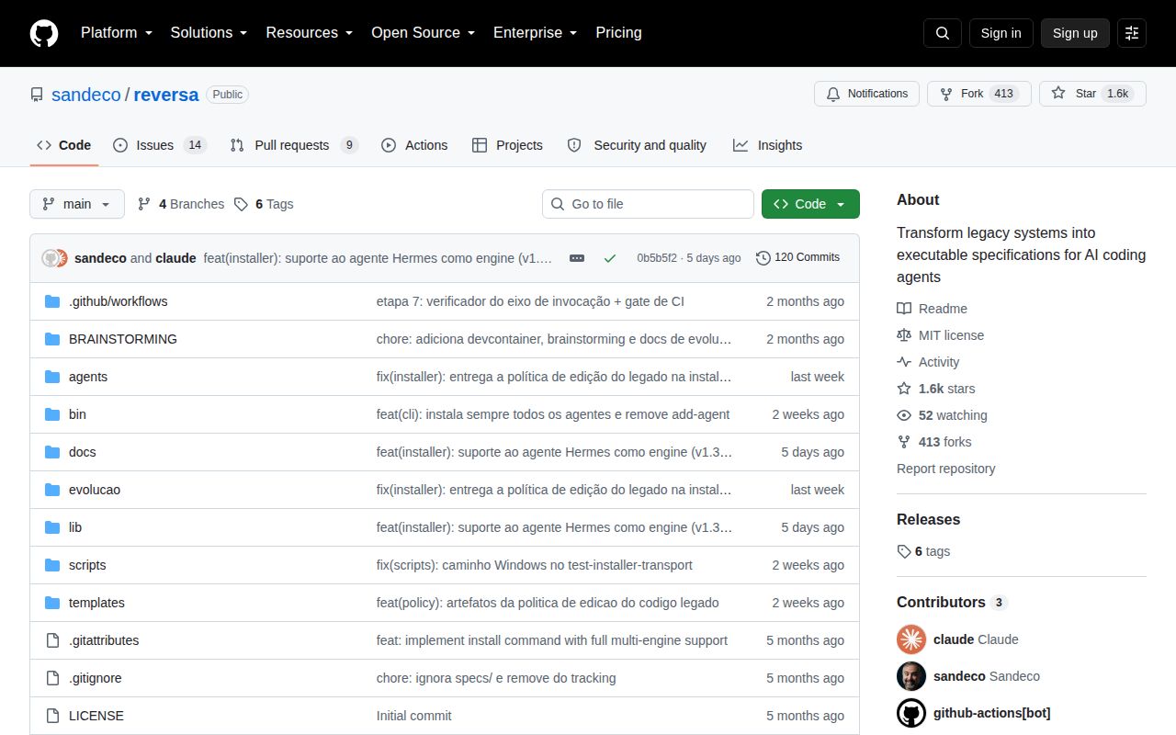
Task: Click the file icon for .gitattributes
Action: point(52,640)
